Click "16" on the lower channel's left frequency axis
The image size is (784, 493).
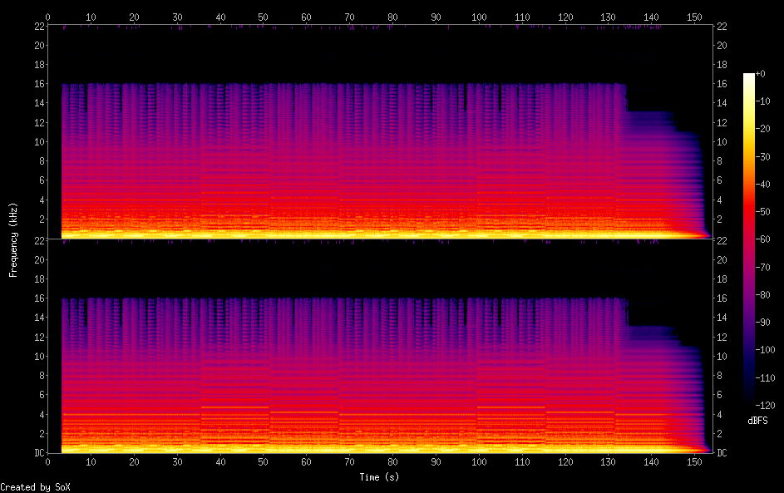(x=39, y=298)
